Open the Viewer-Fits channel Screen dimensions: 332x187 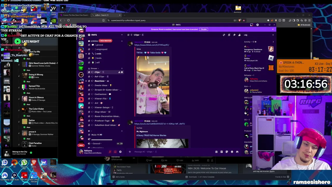pos(105,99)
